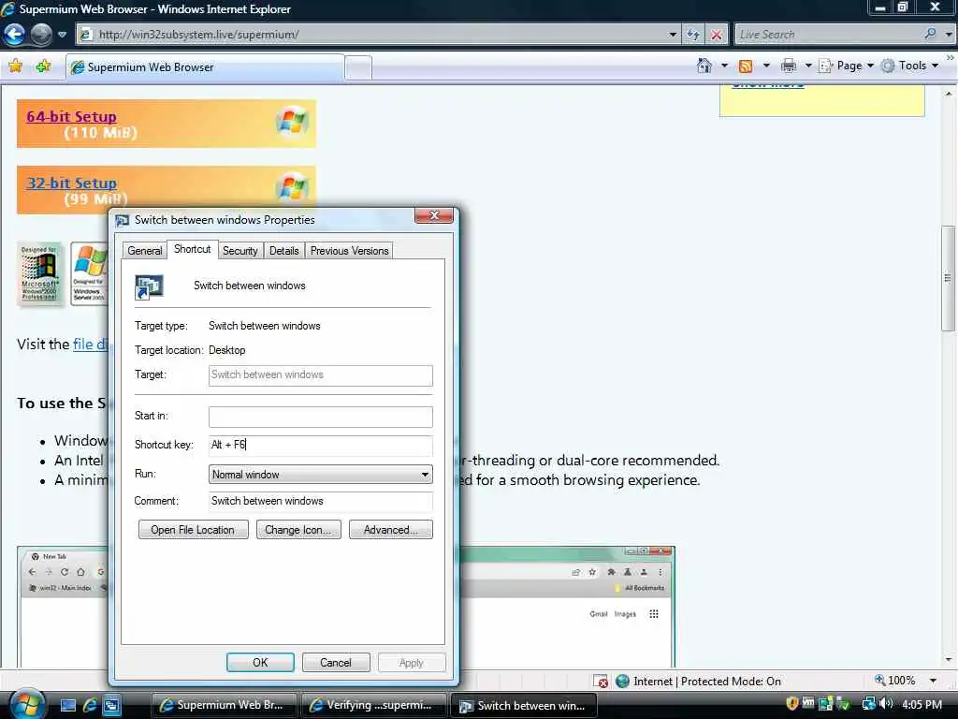This screenshot has height=719, width=958.
Task: Click the RSS Feeds icon
Action: 746,66
